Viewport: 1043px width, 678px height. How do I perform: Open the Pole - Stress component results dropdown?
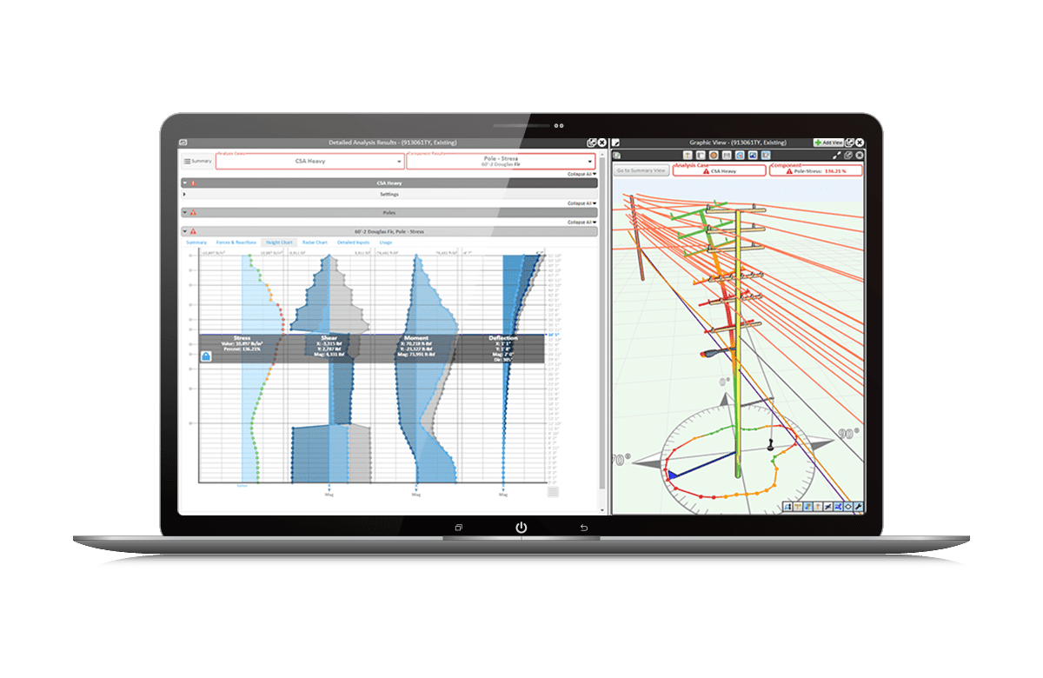point(501,161)
